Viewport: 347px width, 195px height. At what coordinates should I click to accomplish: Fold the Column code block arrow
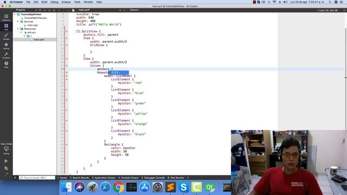point(67,66)
